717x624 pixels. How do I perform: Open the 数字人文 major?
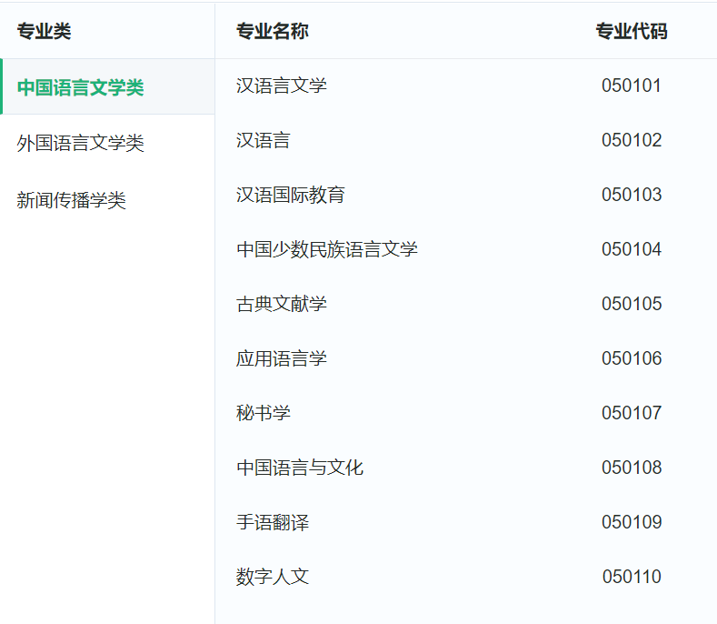point(272,577)
